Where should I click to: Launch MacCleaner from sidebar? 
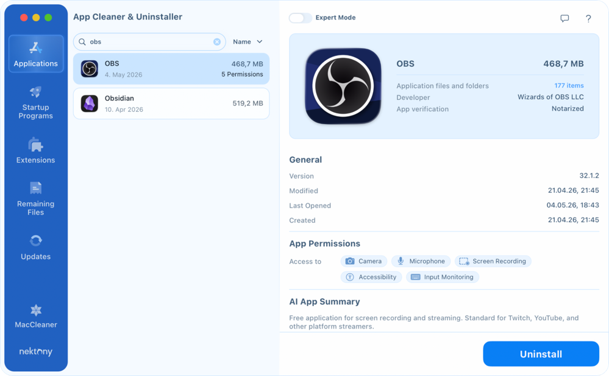coord(36,316)
